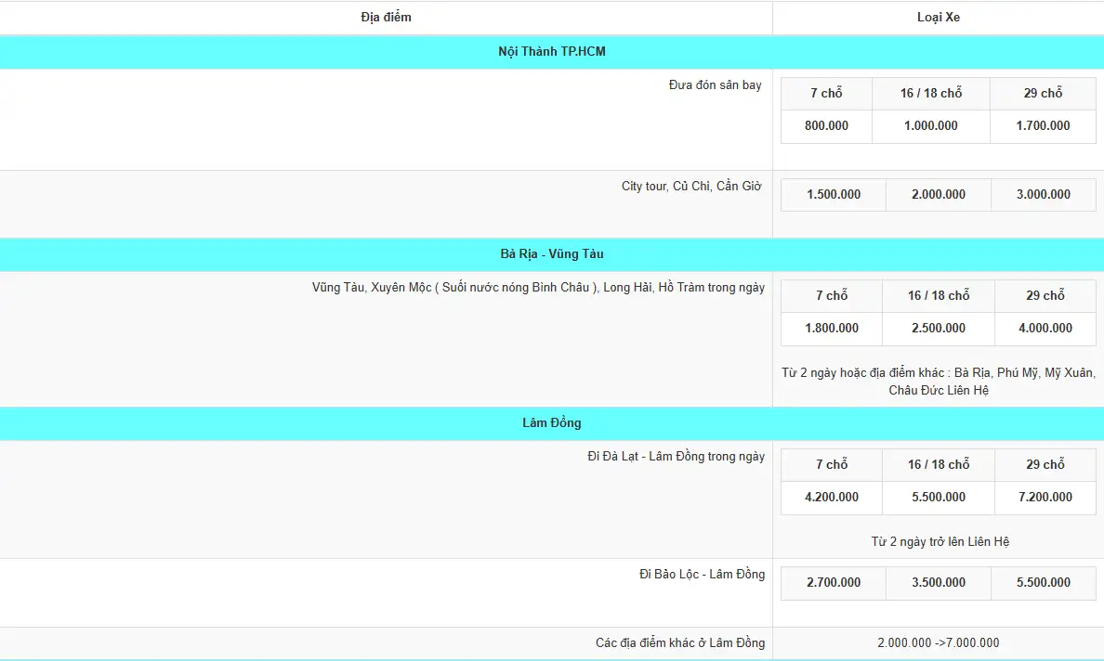Choose the 2.500.000 Vũng Tàu price
The image size is (1104, 661).
click(939, 329)
